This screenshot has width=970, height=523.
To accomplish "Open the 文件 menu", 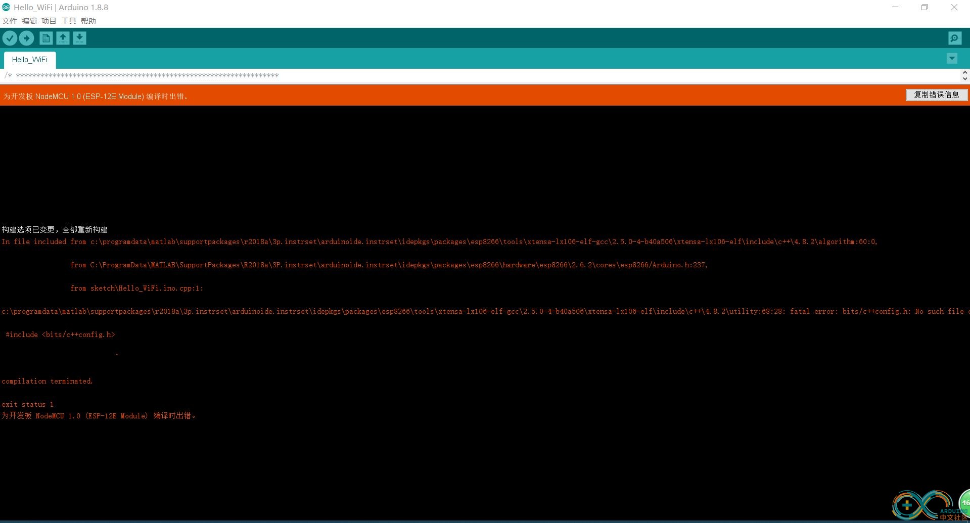I will (10, 21).
